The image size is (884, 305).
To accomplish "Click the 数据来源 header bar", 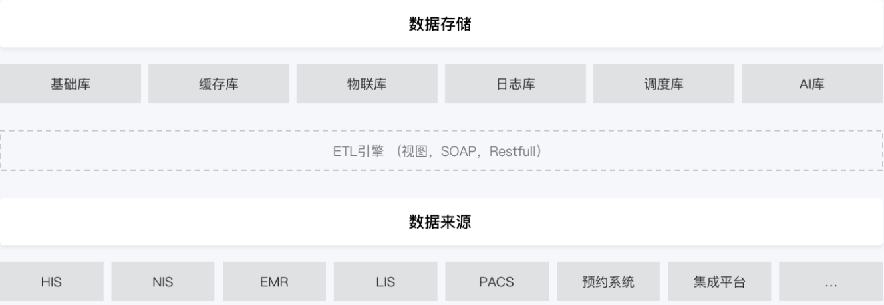I will click(442, 222).
